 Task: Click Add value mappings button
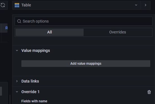point(86,64)
